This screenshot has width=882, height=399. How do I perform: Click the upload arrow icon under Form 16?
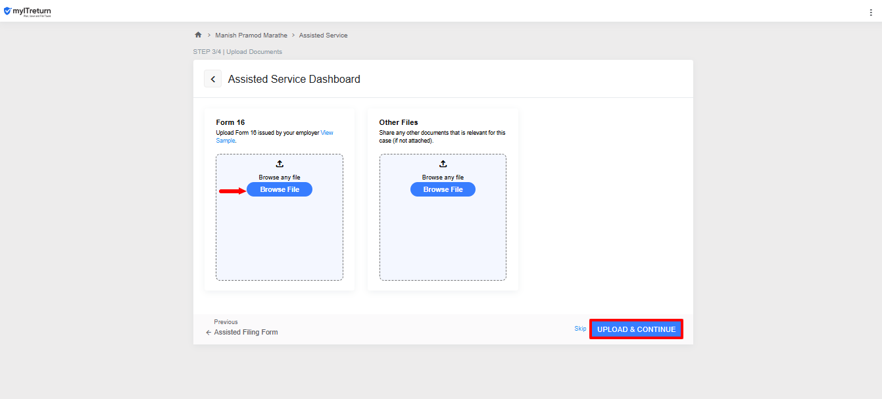(280, 164)
